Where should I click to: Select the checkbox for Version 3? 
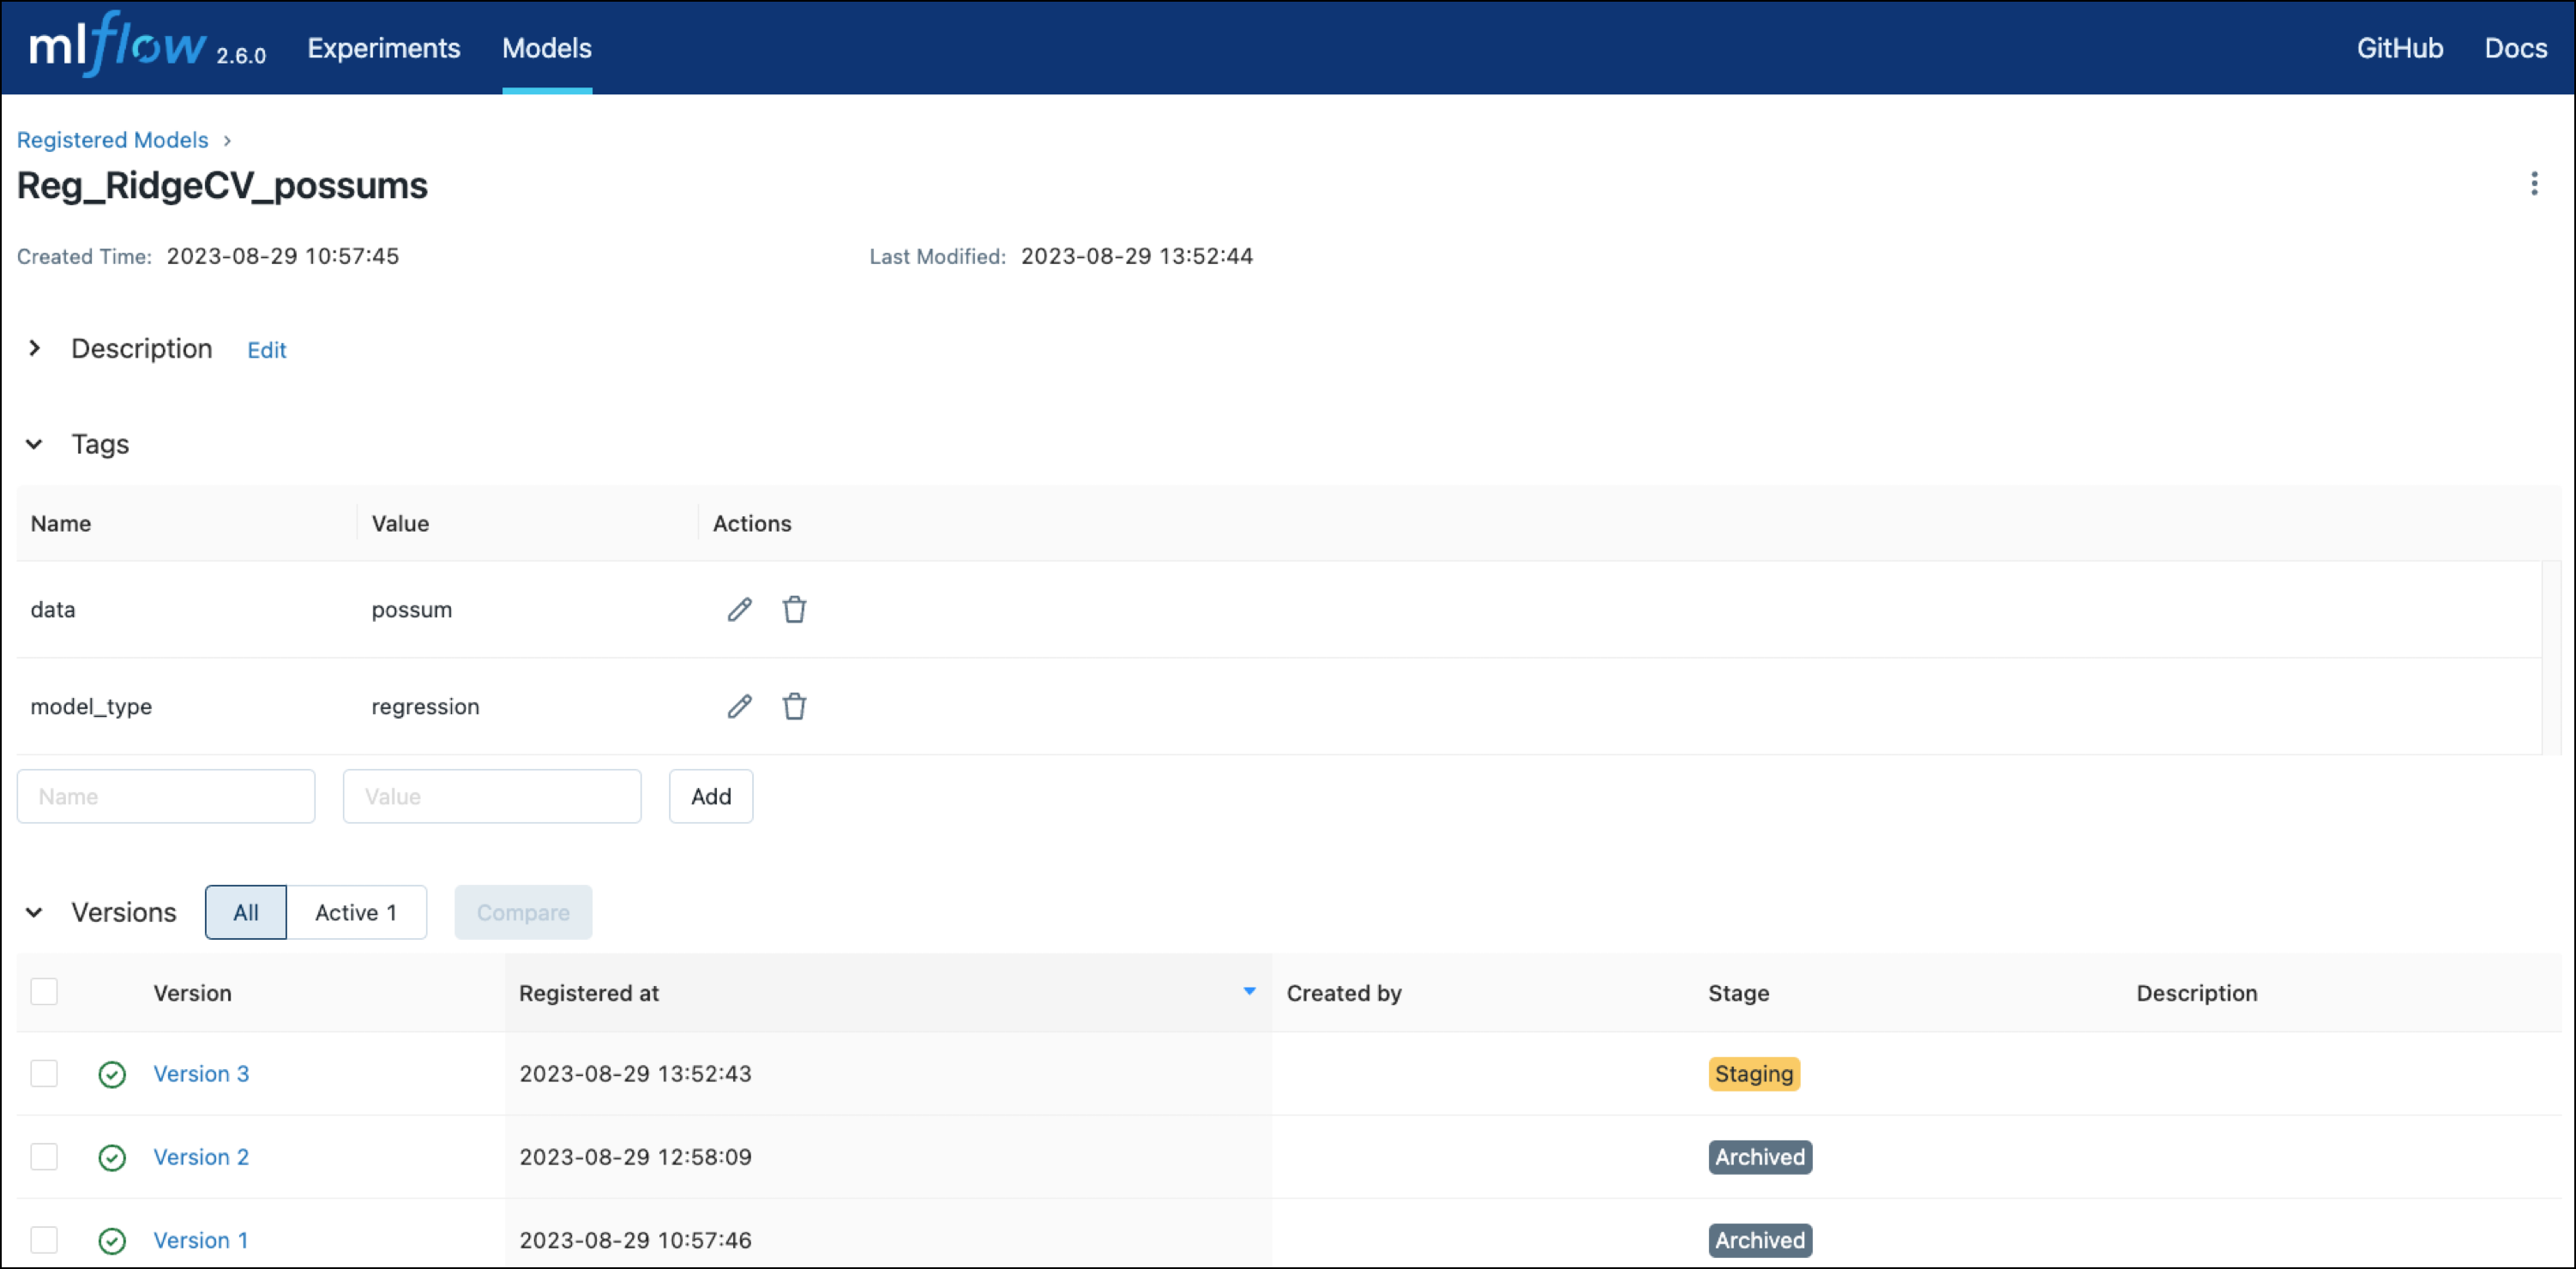click(x=44, y=1073)
